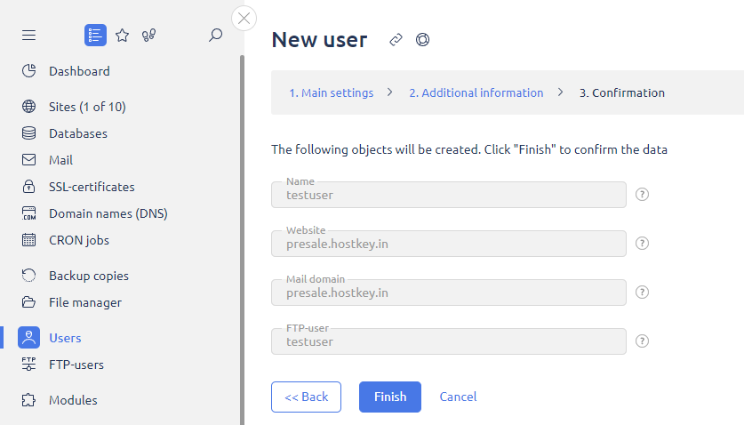
Task: Close the sidebar with X button
Action: [244, 18]
